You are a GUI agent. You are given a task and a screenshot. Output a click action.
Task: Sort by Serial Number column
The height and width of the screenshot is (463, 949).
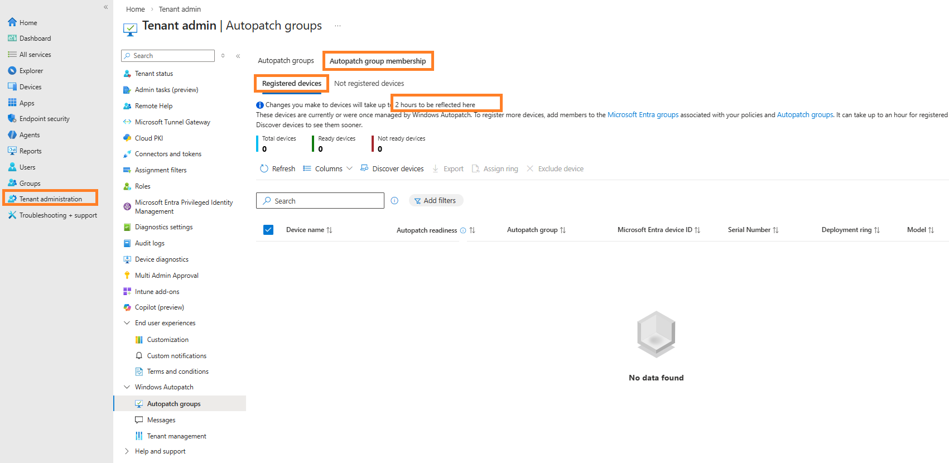(x=753, y=230)
